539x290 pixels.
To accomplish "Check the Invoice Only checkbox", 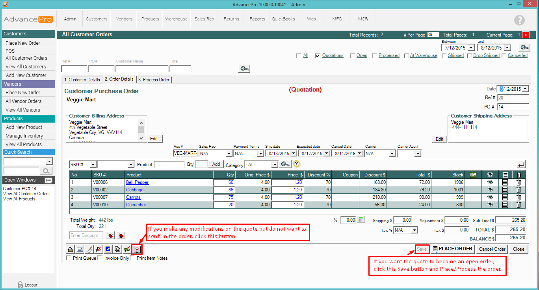I will tap(100, 258).
